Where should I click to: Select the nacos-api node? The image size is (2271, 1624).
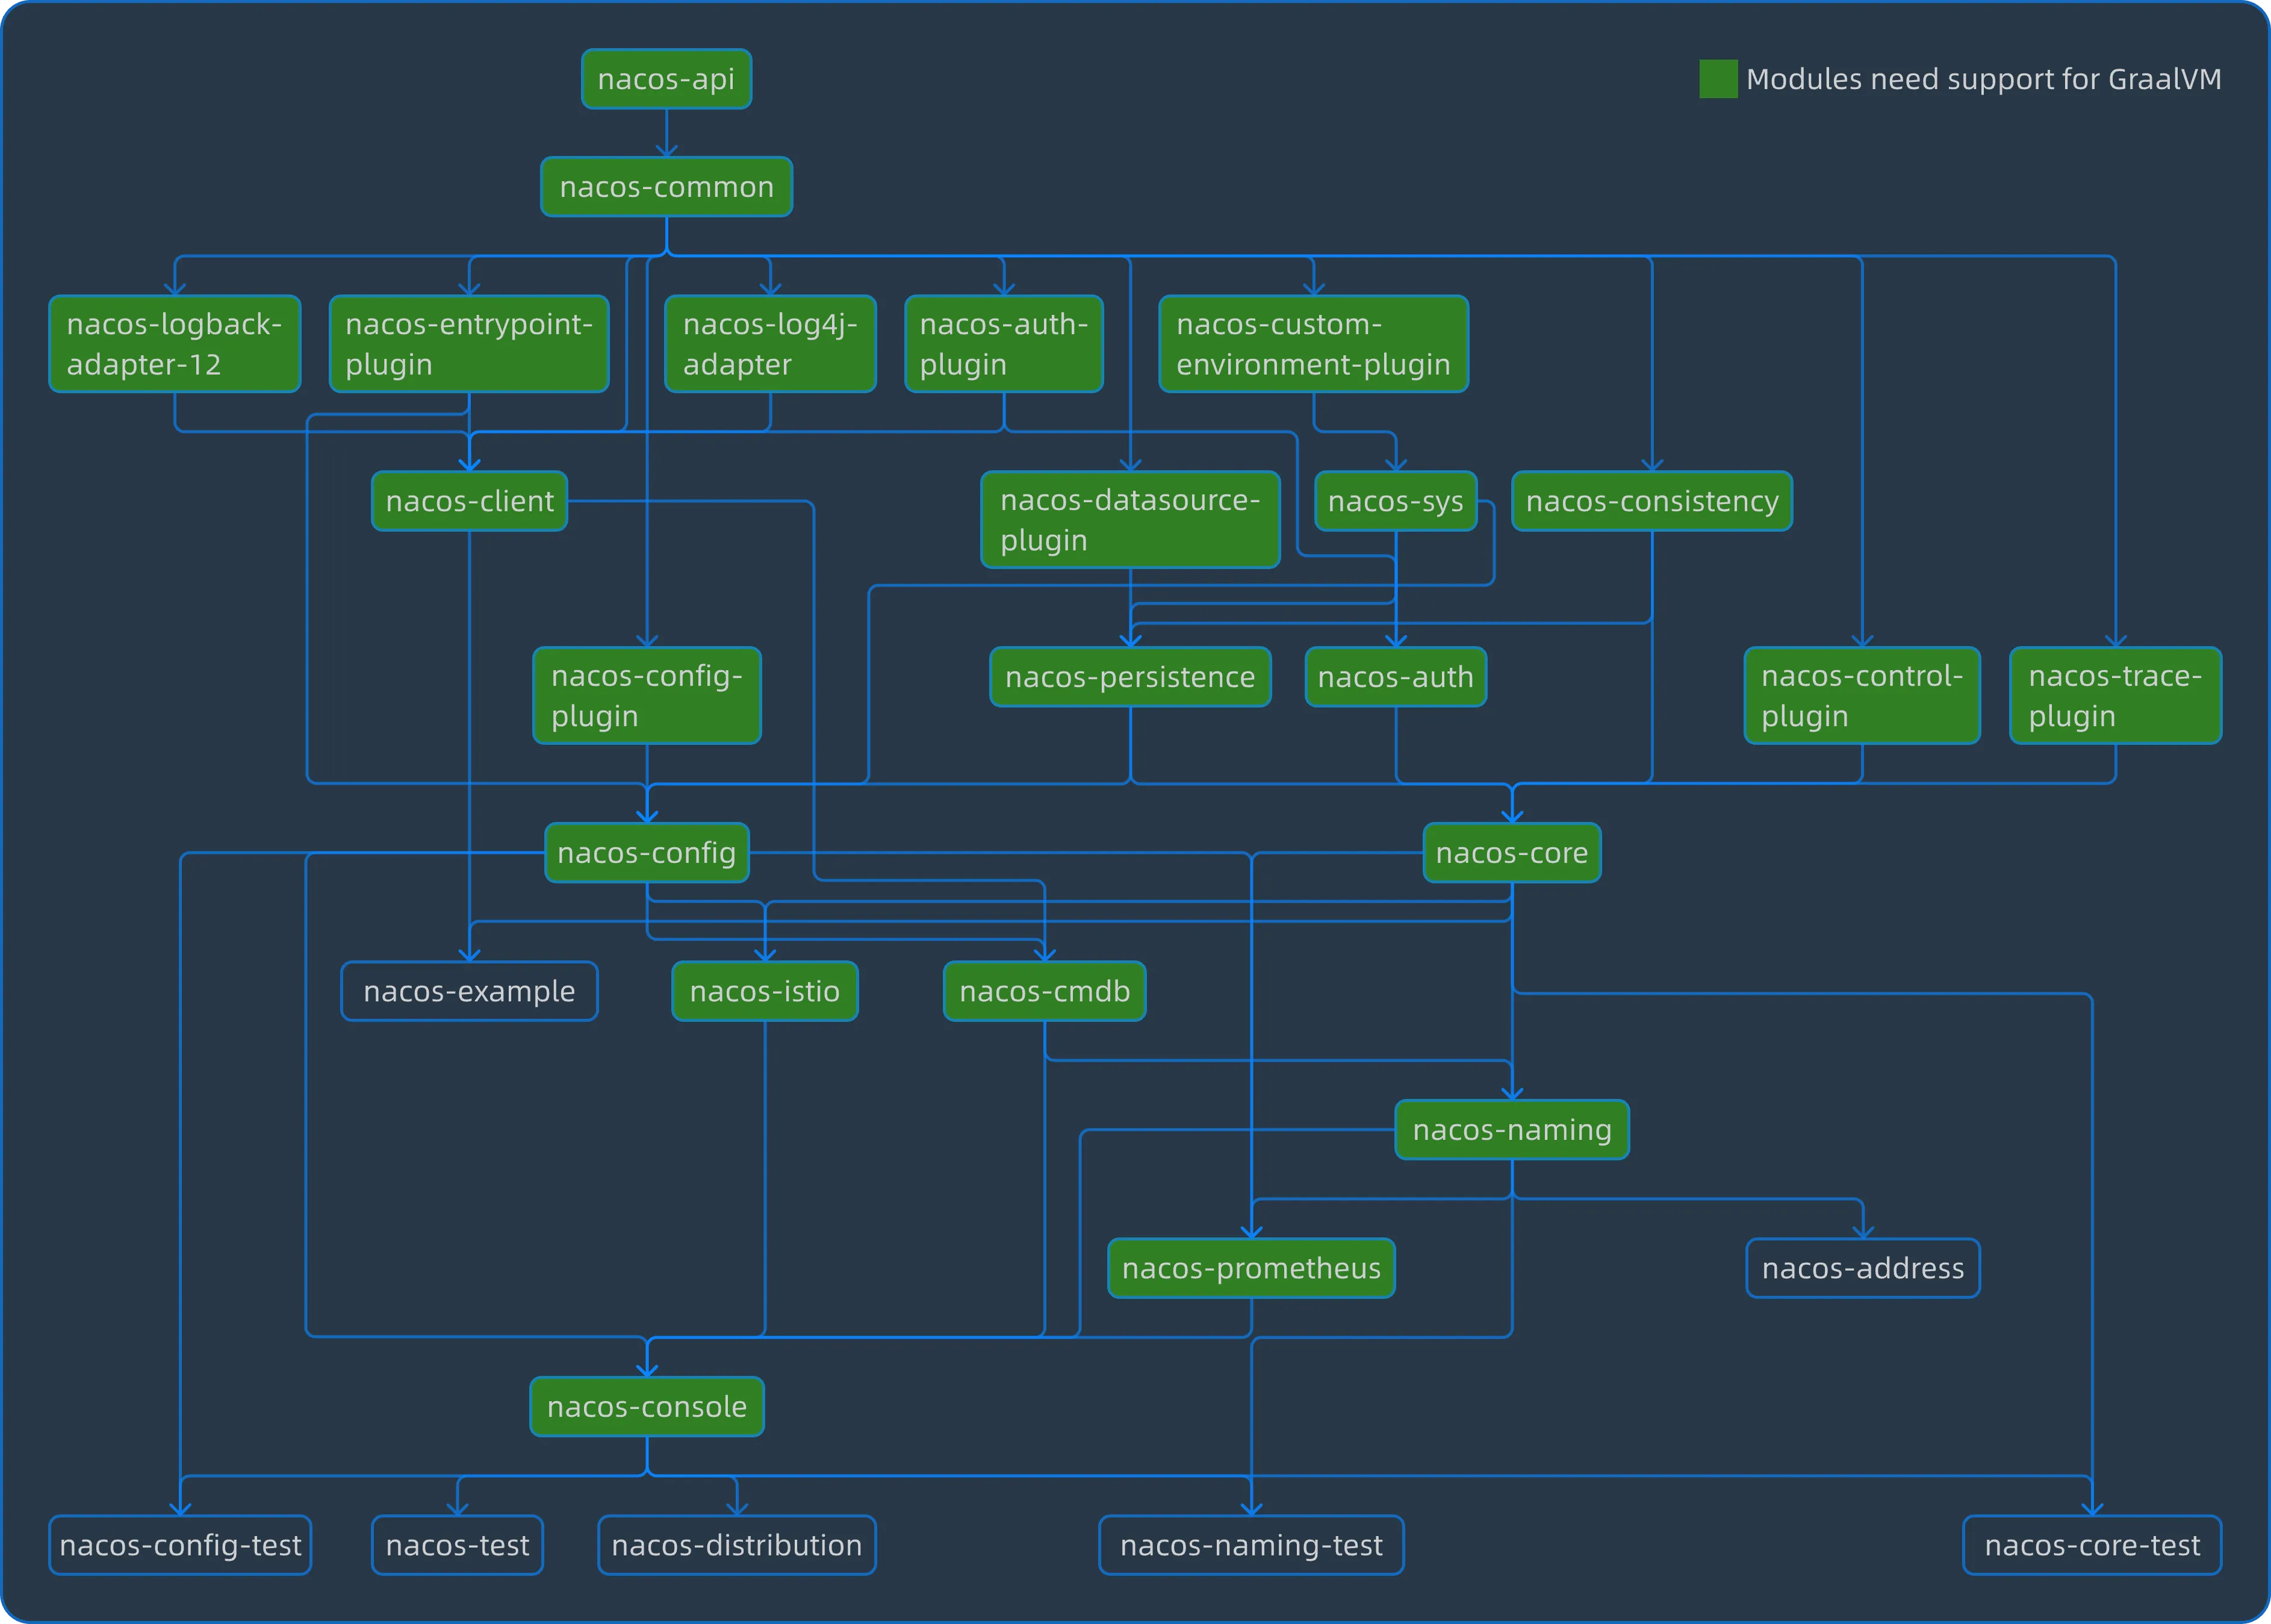(x=666, y=79)
